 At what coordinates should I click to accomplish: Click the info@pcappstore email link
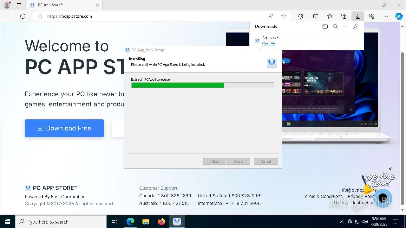(x=358, y=190)
